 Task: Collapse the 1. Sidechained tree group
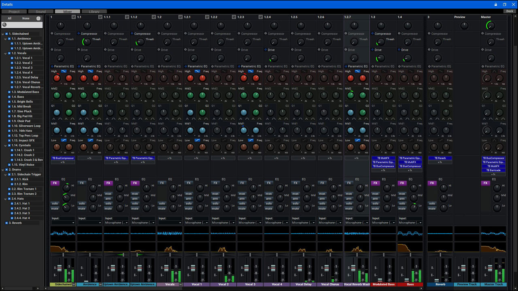tap(3, 34)
